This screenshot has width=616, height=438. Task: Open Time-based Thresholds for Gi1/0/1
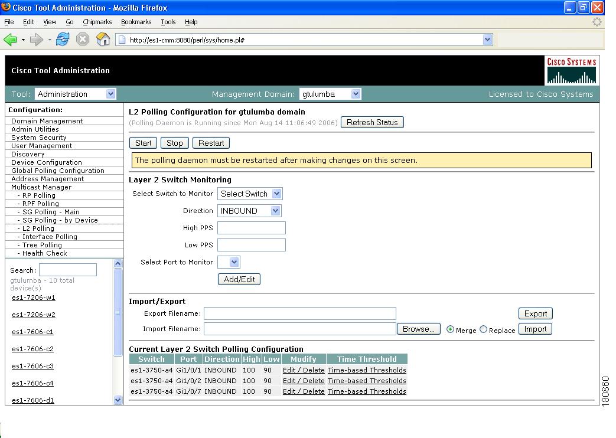pyautogui.click(x=367, y=370)
